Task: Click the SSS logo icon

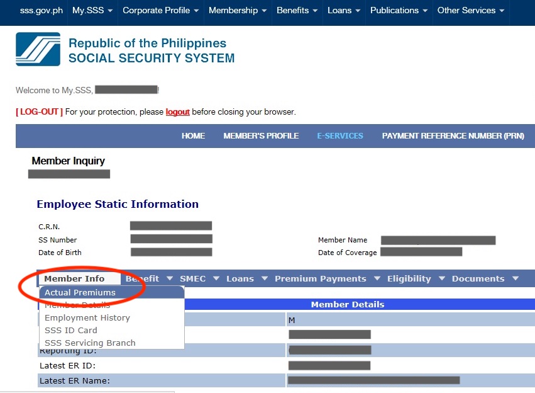Action: point(38,48)
